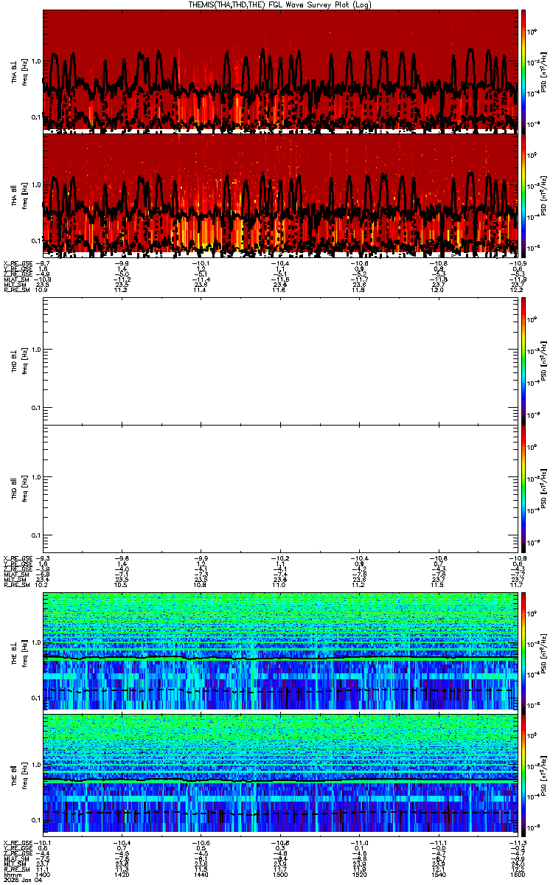Image resolution: width=553 pixels, height=885 pixels.
Task: Click the PSD color bar beside THA BII panel
Action: [x=524, y=194]
